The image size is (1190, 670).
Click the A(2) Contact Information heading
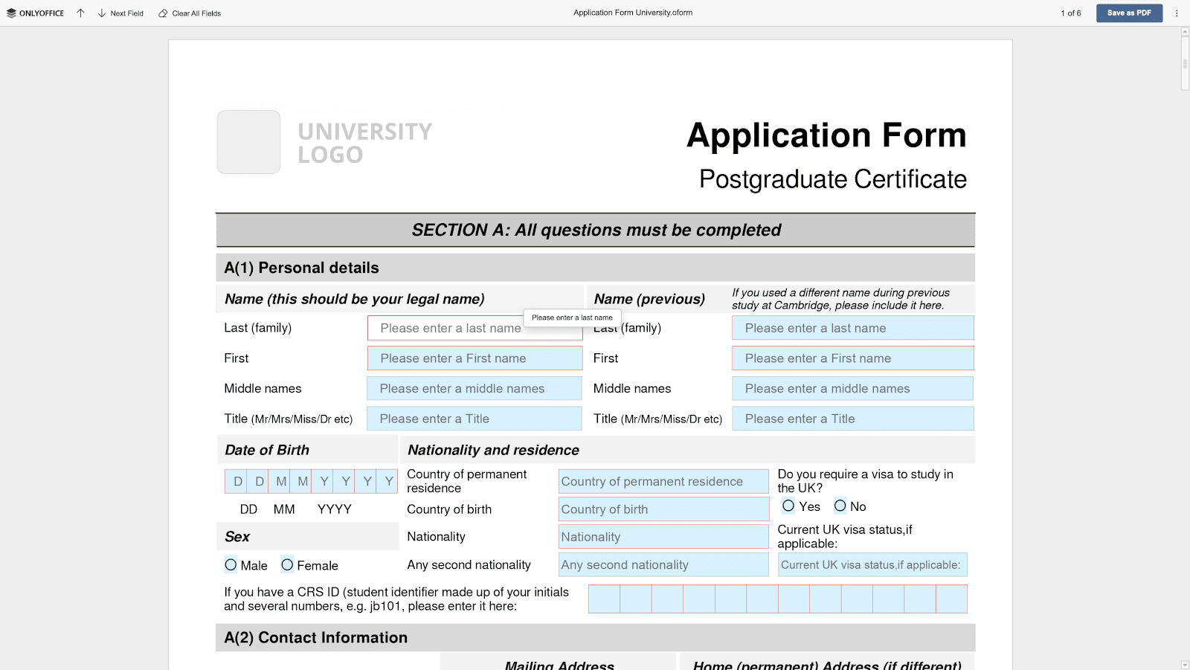pyautogui.click(x=316, y=637)
